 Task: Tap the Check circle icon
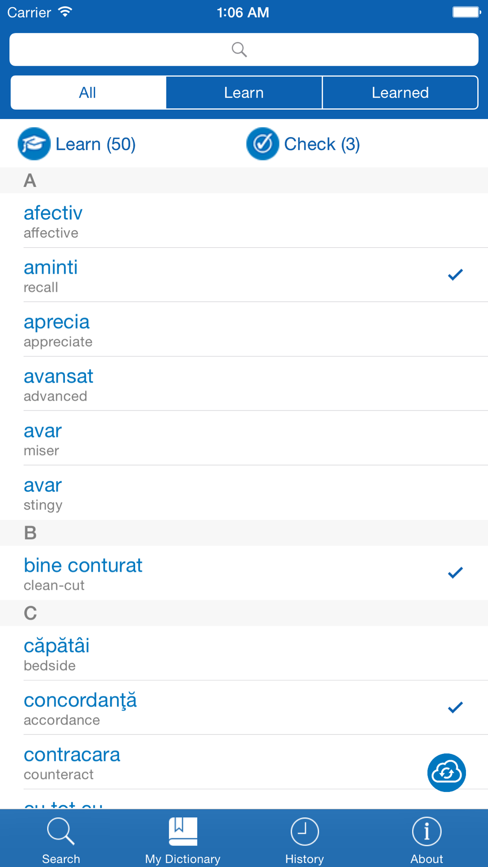click(263, 144)
